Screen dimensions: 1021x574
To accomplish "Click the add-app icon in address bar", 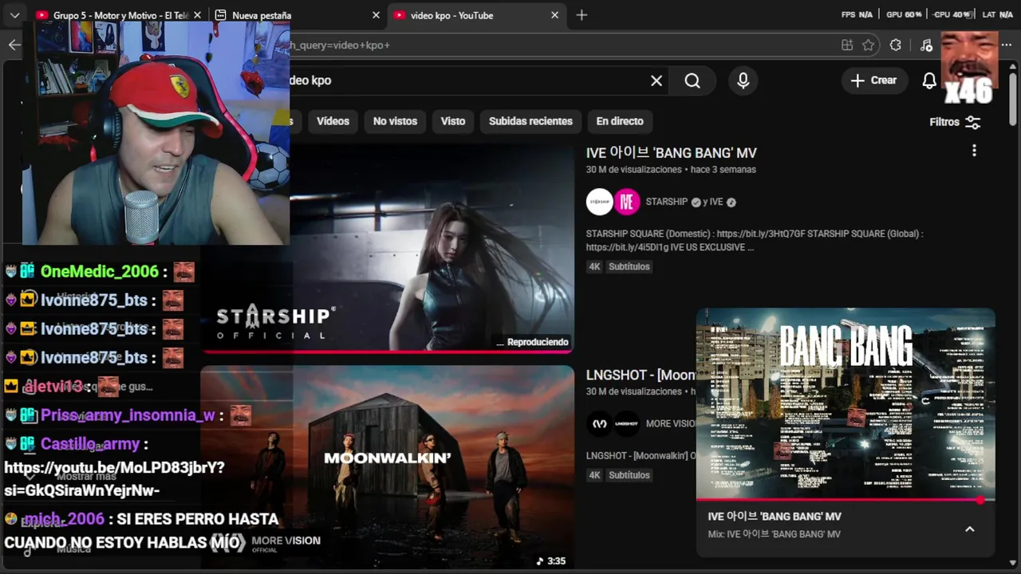I will click(x=846, y=45).
